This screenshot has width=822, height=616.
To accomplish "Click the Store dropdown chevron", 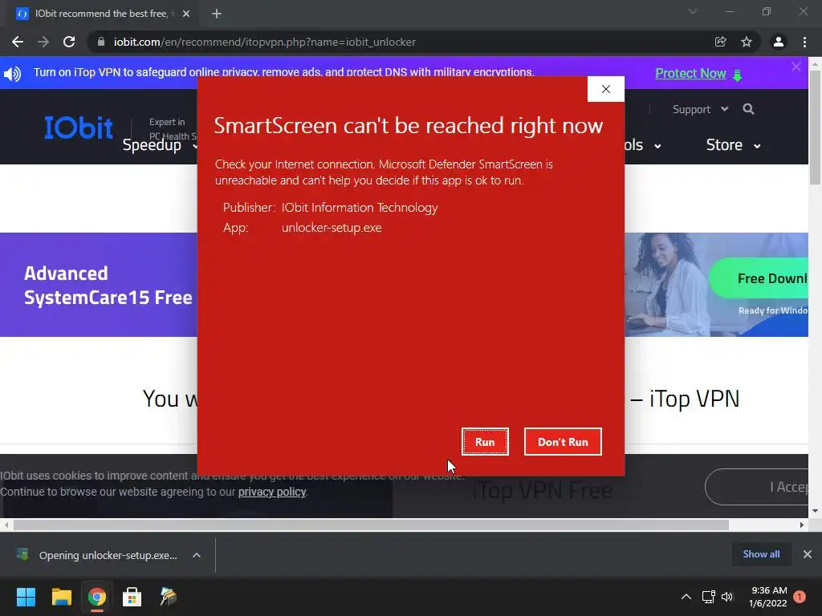I will (757, 146).
